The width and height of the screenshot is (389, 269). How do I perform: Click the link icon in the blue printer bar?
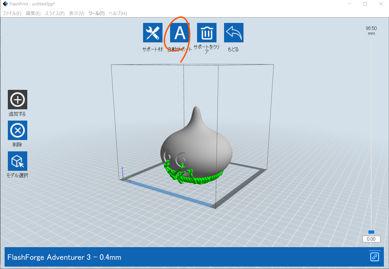click(x=375, y=257)
